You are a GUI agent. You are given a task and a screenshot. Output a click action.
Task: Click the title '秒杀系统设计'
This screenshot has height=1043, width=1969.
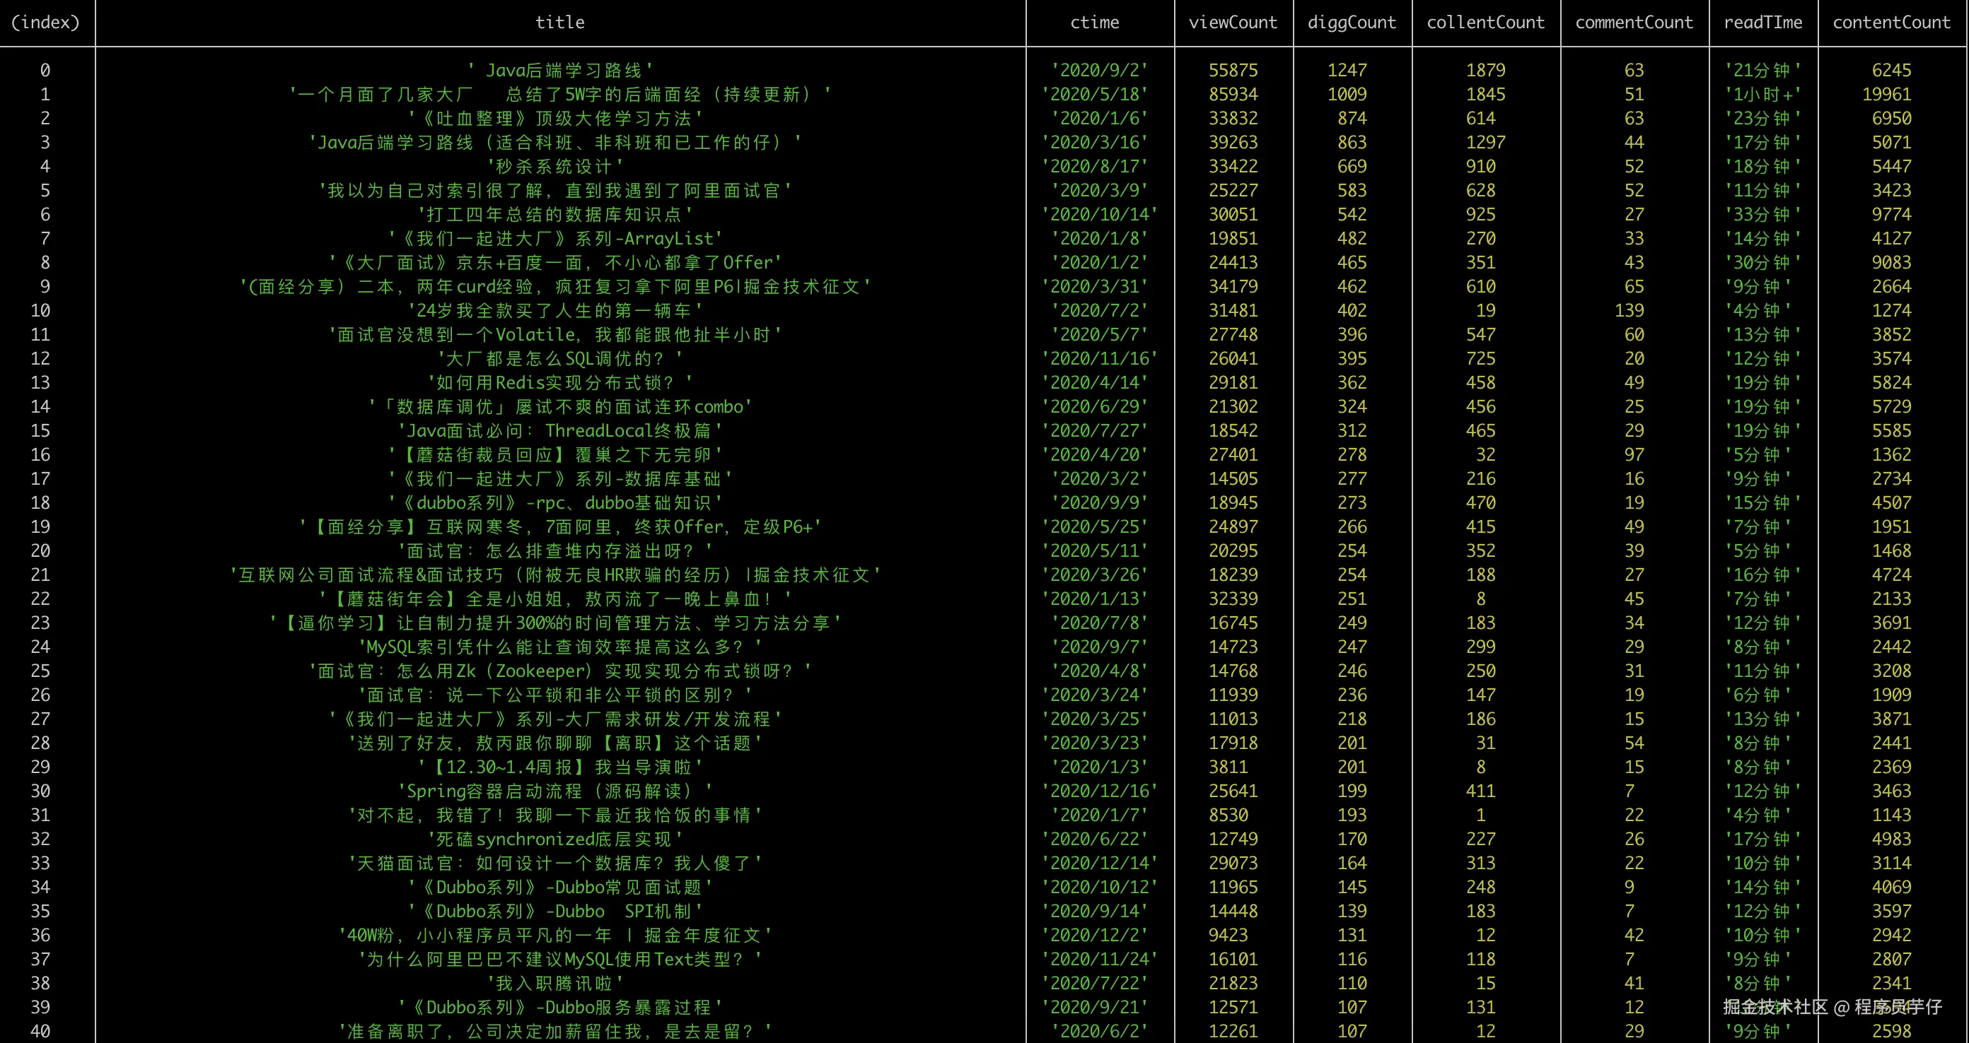pyautogui.click(x=555, y=165)
